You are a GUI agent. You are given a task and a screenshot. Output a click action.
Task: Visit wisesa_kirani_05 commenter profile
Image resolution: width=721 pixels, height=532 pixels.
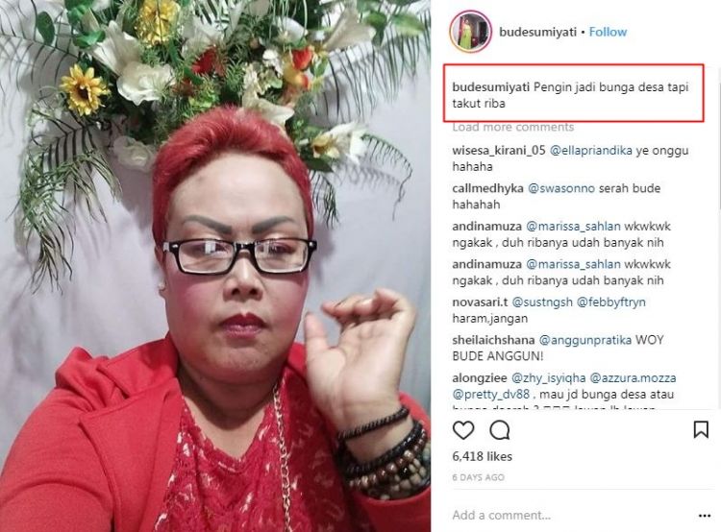pyautogui.click(x=498, y=150)
